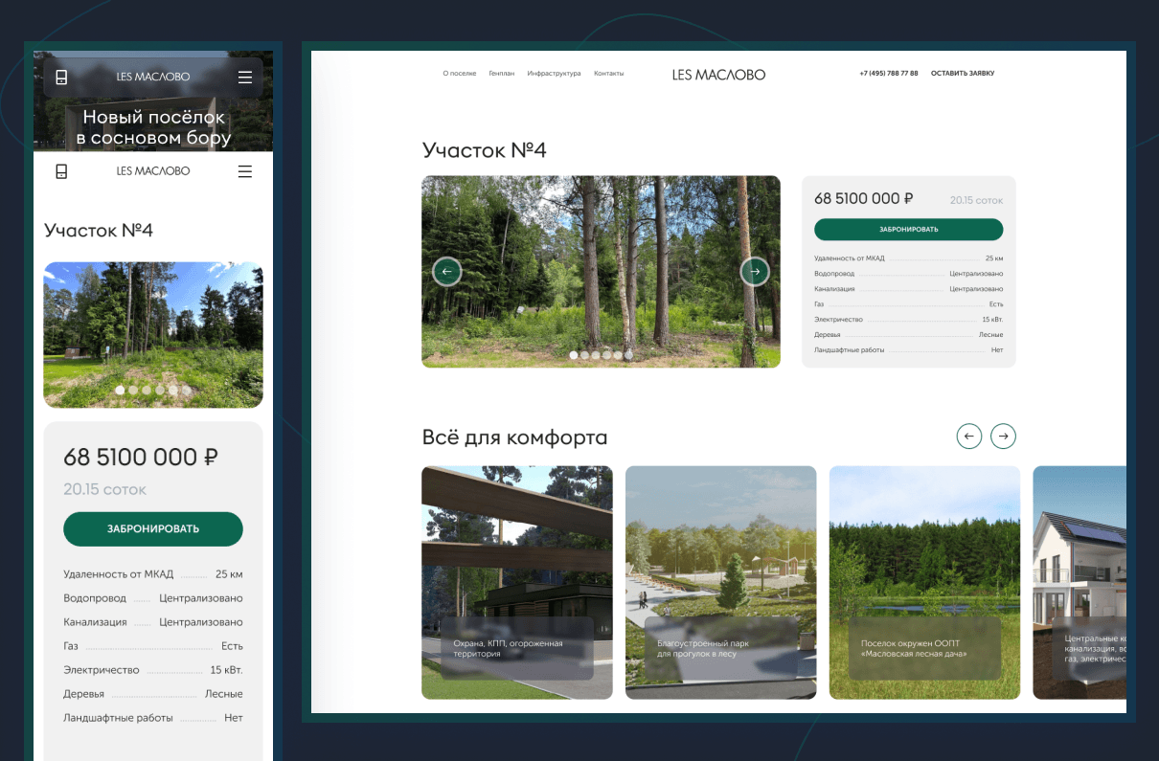1159x761 pixels.
Task: Click Газ row in desktop card
Action: coord(909,304)
